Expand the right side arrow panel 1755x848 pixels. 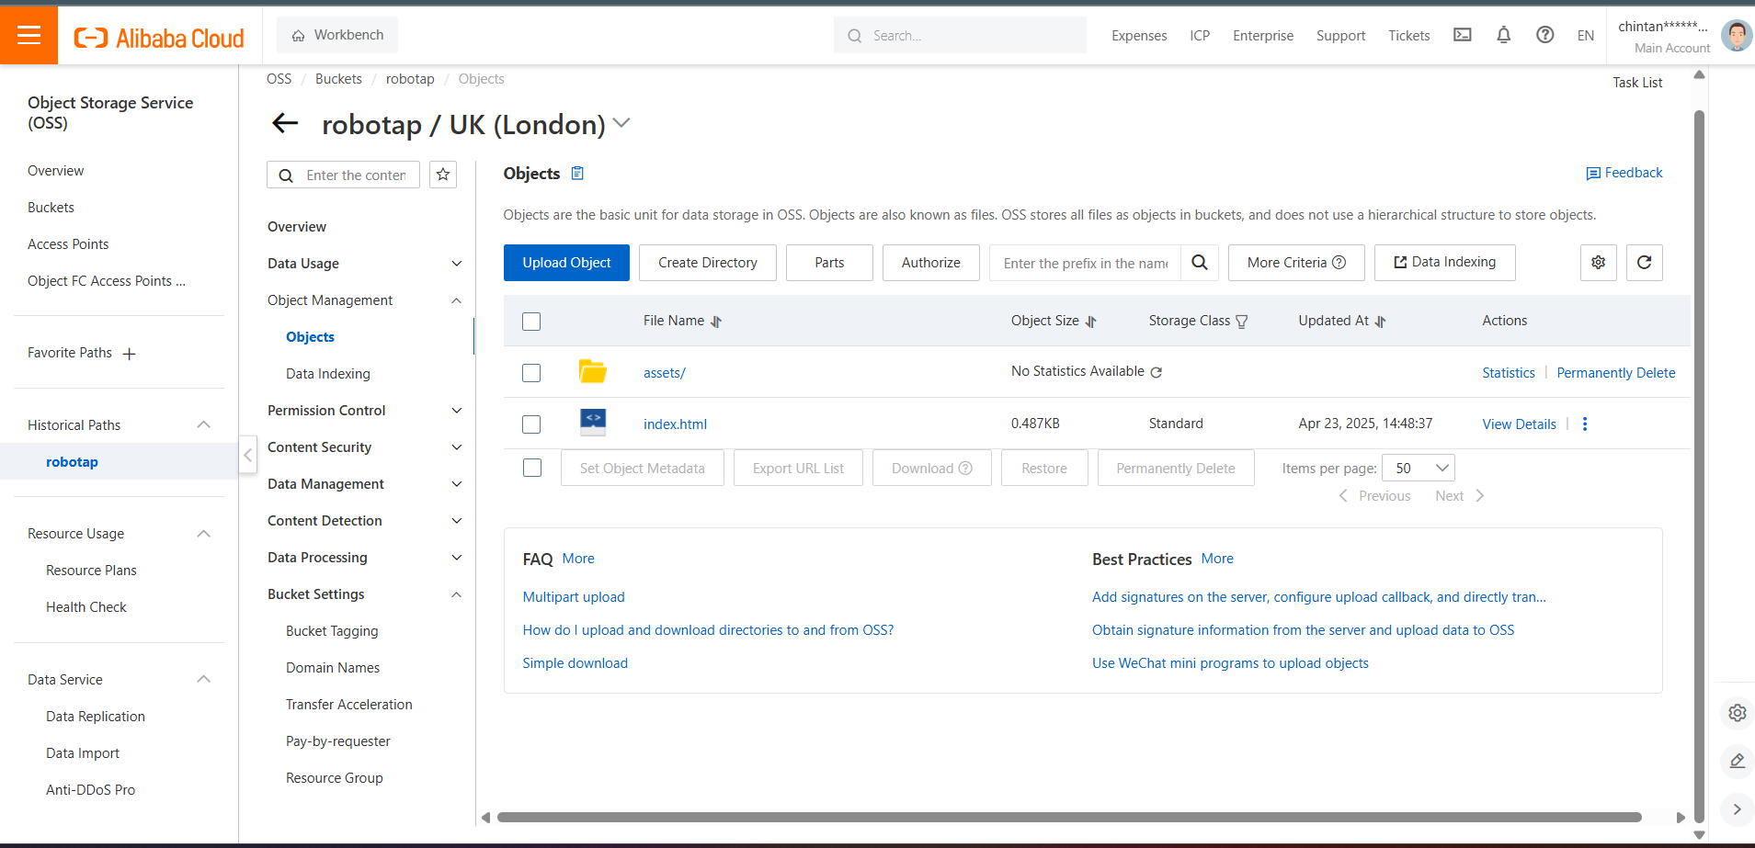click(1737, 809)
